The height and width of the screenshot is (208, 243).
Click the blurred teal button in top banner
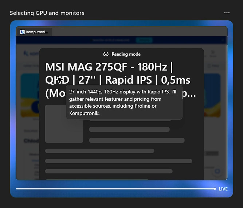click(144, 40)
